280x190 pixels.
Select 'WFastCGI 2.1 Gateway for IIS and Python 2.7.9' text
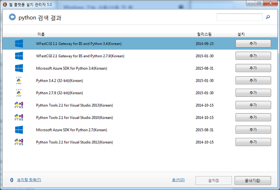point(80,56)
